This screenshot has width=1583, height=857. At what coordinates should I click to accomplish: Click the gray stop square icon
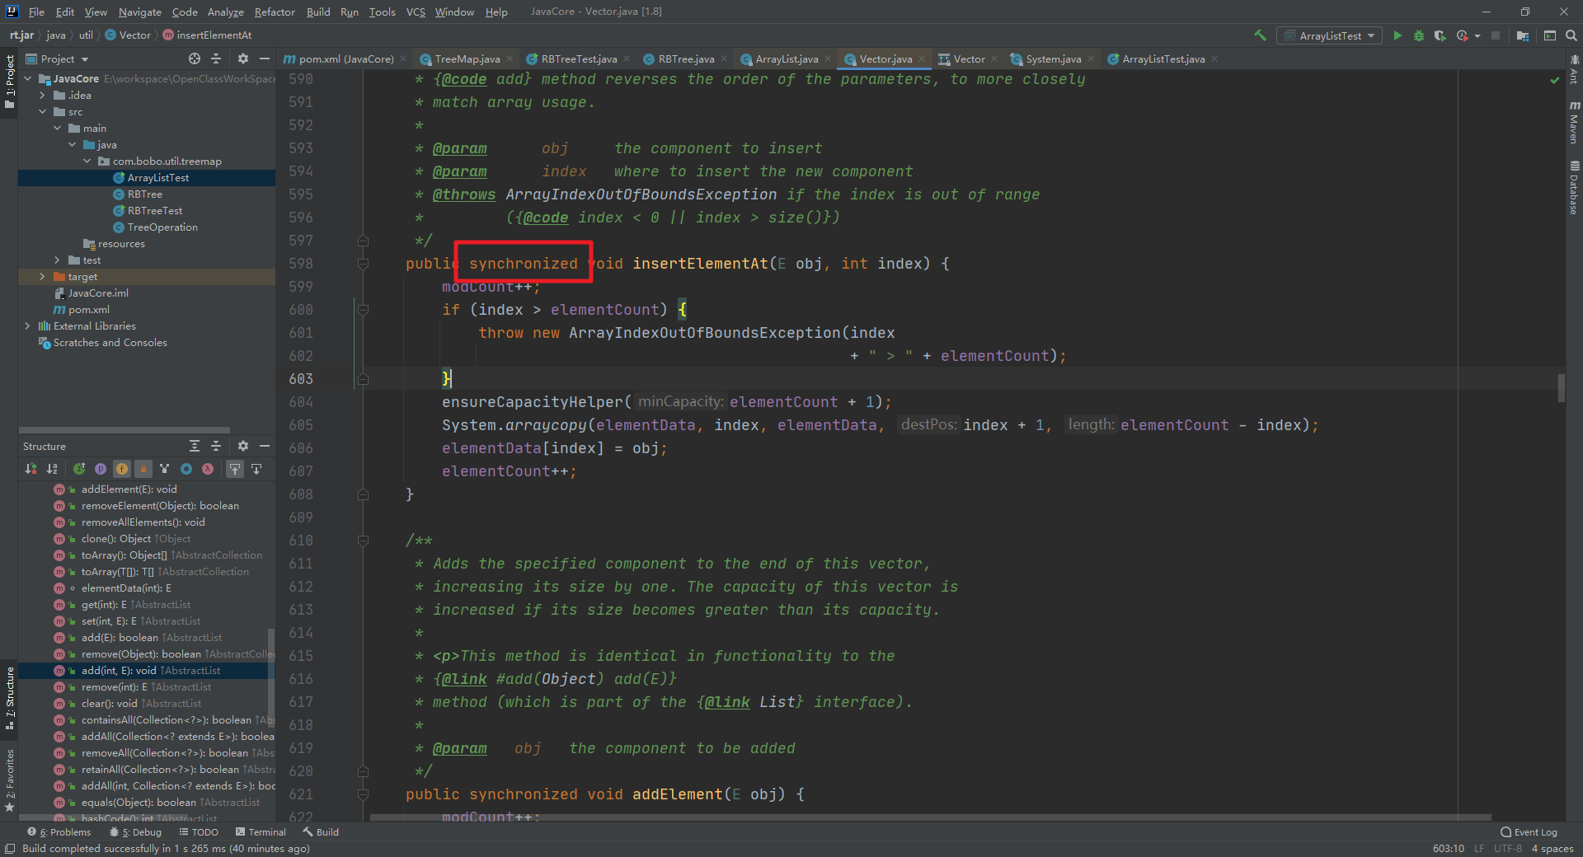pos(1496,35)
